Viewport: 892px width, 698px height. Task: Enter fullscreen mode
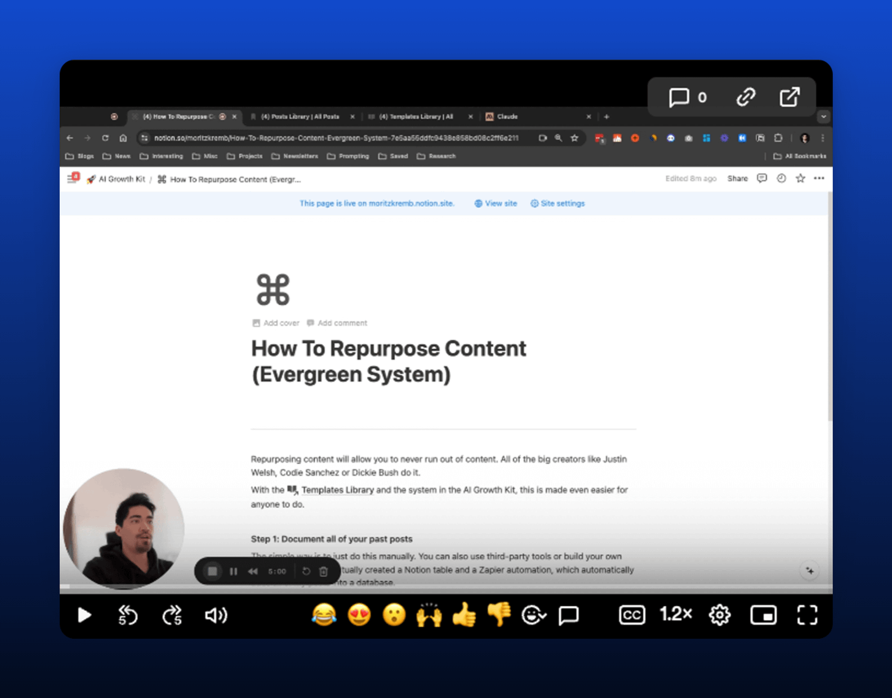[807, 615]
